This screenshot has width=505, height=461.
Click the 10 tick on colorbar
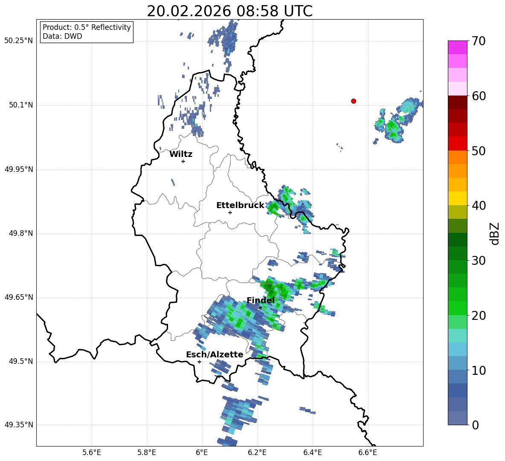coord(479,370)
